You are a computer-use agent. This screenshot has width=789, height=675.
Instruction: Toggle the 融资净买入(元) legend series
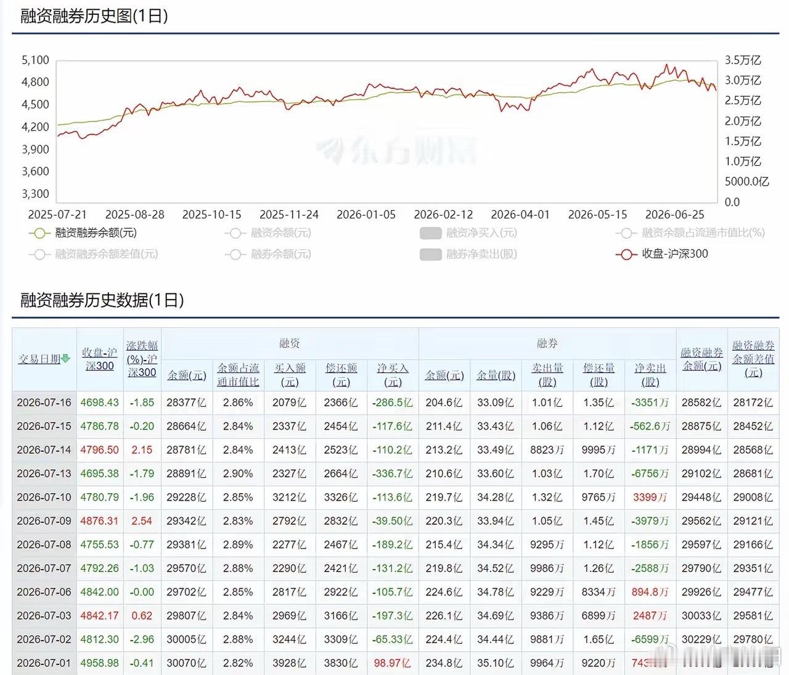click(x=468, y=233)
